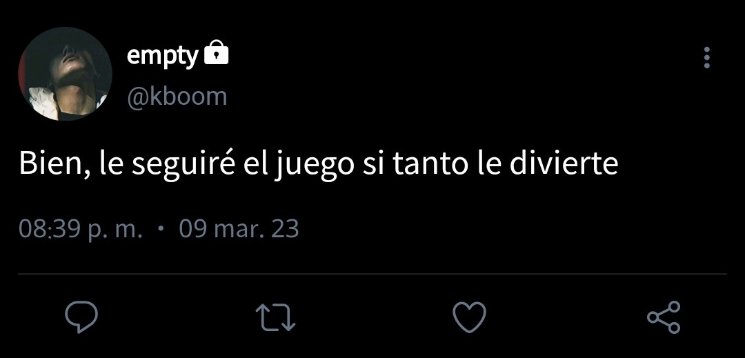Viewport: 745px width, 358px height.
Task: Select the 09 mar. 23 date
Action: pyautogui.click(x=239, y=229)
